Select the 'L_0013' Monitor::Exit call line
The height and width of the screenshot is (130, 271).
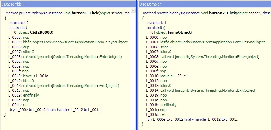64,86
